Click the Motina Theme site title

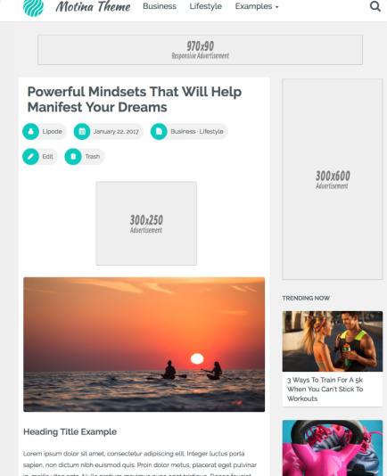pos(93,6)
